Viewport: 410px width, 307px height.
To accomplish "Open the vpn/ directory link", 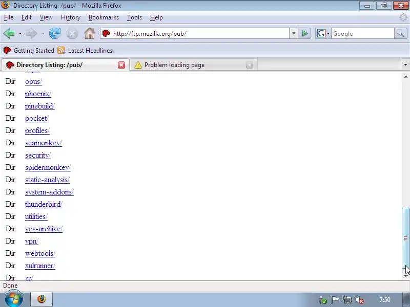I will tap(32, 241).
